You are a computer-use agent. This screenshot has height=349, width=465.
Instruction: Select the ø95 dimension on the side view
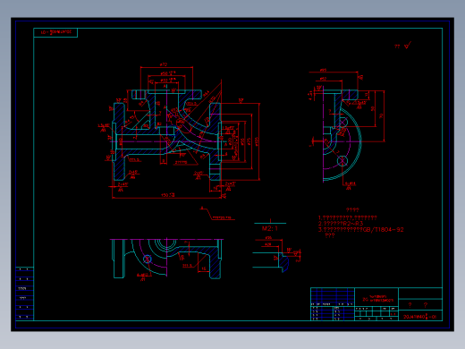[323, 71]
